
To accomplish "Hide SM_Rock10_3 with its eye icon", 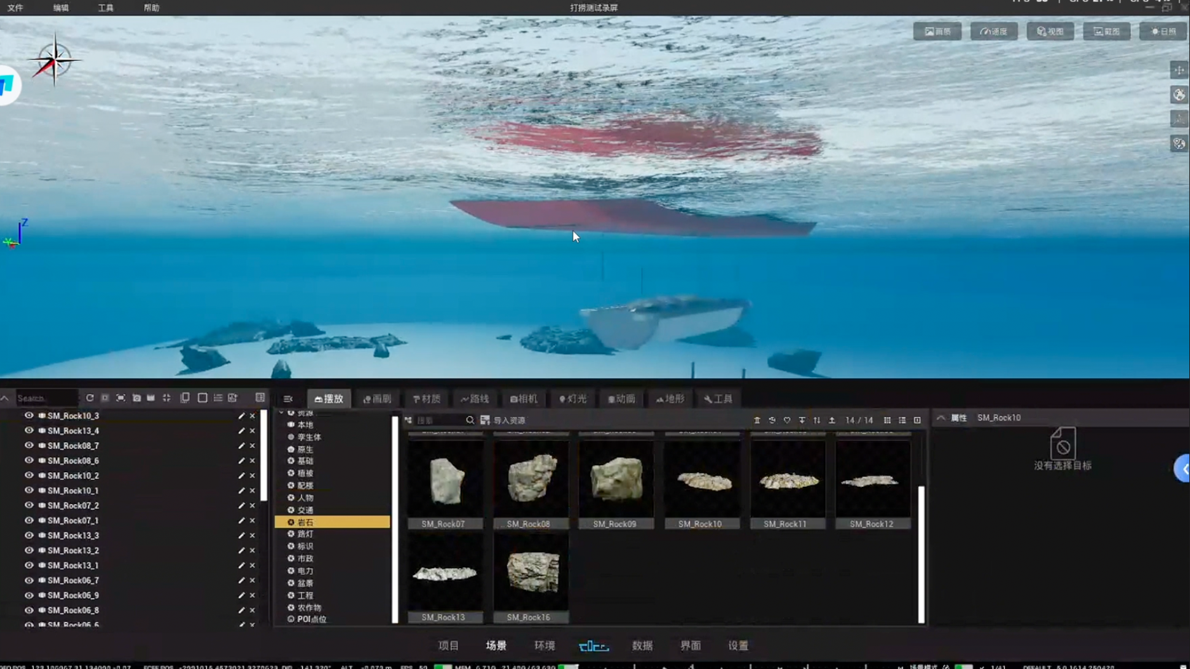I will coord(29,415).
